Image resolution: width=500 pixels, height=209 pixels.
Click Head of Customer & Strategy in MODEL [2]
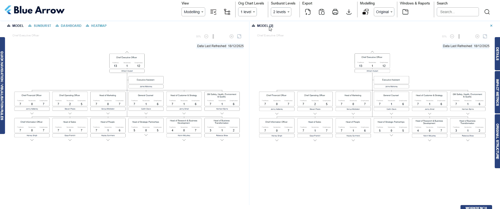(x=430, y=99)
